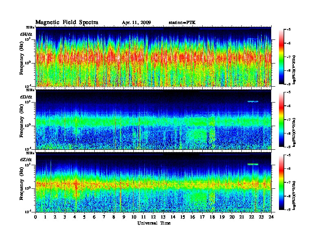Click the log PSD label of dH/dt colorbar
The width and height of the screenshot is (323, 249).
[x=294, y=70]
